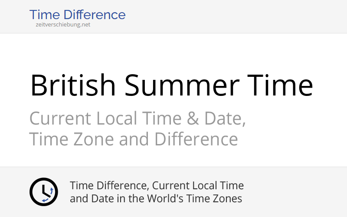The width and height of the screenshot is (347, 217).
Task: Click the "and Date in the World's Time Zones" footer line
Action: 156,199
